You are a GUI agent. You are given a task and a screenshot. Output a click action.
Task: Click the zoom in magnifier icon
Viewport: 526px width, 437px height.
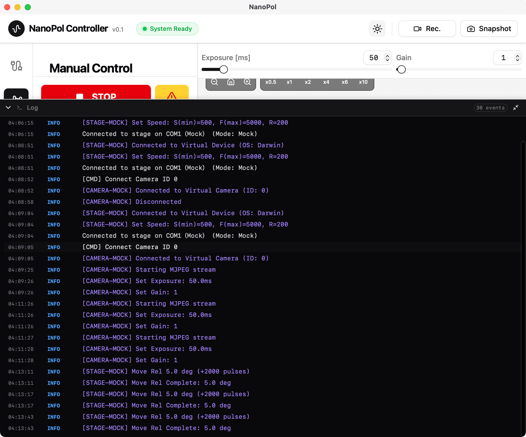247,82
